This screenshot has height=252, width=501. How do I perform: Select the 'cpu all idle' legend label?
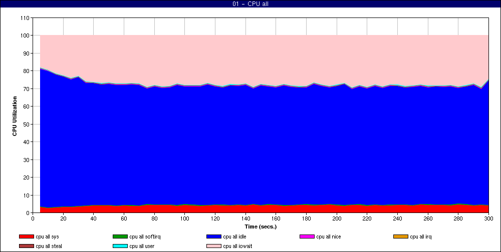coord(234,236)
